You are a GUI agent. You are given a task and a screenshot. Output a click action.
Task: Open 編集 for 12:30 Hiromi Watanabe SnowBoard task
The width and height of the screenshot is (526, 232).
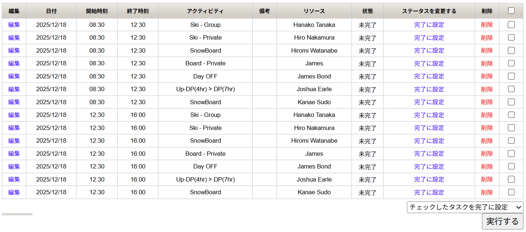pyautogui.click(x=14, y=141)
